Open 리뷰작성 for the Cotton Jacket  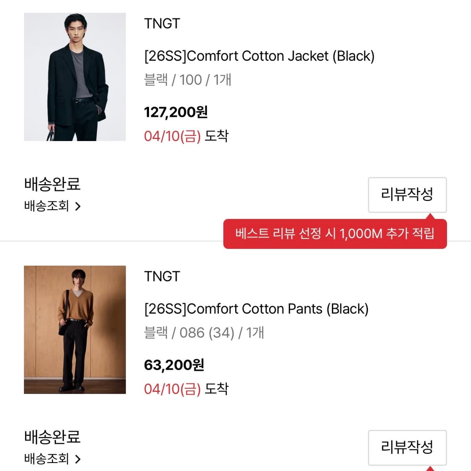[407, 195]
